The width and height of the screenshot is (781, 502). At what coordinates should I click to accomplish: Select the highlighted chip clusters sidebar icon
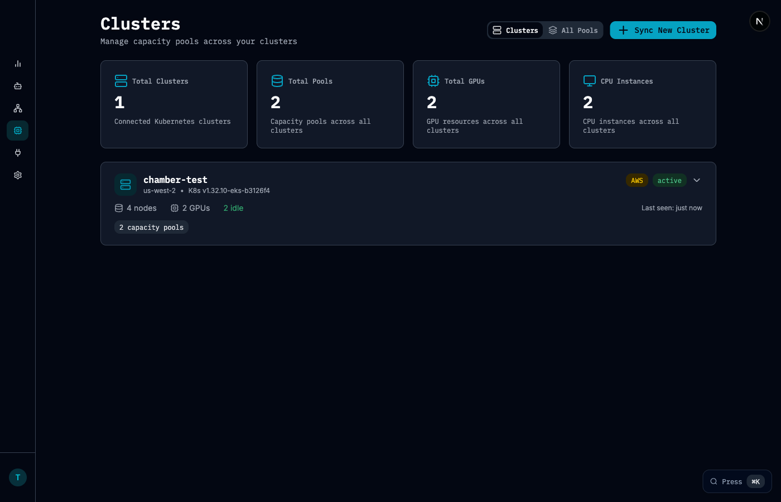18,131
